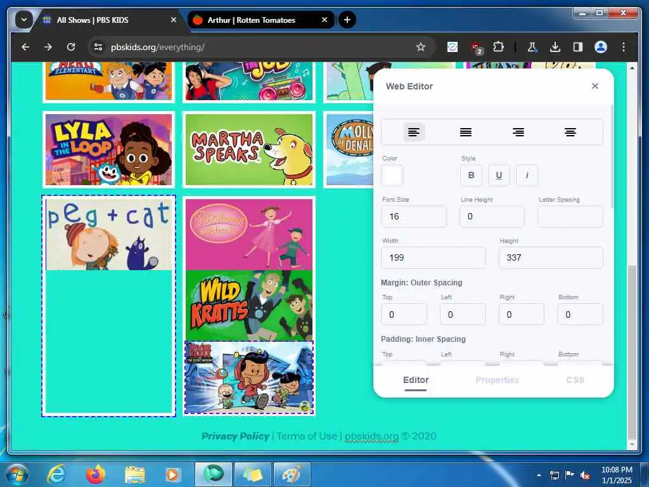Open the red extension with badge 2
Screen dimensions: 649x487
point(477,48)
